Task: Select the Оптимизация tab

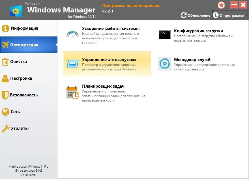Action: pyautogui.click(x=29, y=45)
